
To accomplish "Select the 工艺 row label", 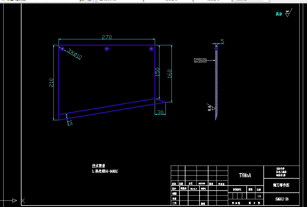I will click(x=174, y=203).
